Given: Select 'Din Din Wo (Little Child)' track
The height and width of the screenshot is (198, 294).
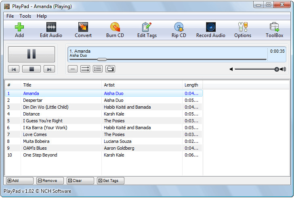Looking at the screenshot, I should point(104,107).
